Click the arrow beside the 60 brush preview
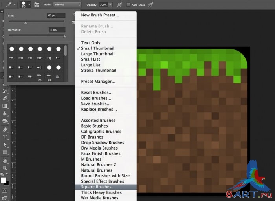Screen dimensions: 275x201 click(x=29, y=5)
